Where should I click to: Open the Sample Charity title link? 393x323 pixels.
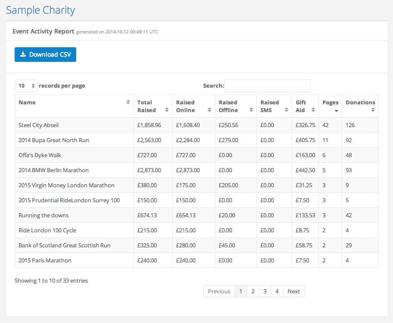(x=40, y=10)
